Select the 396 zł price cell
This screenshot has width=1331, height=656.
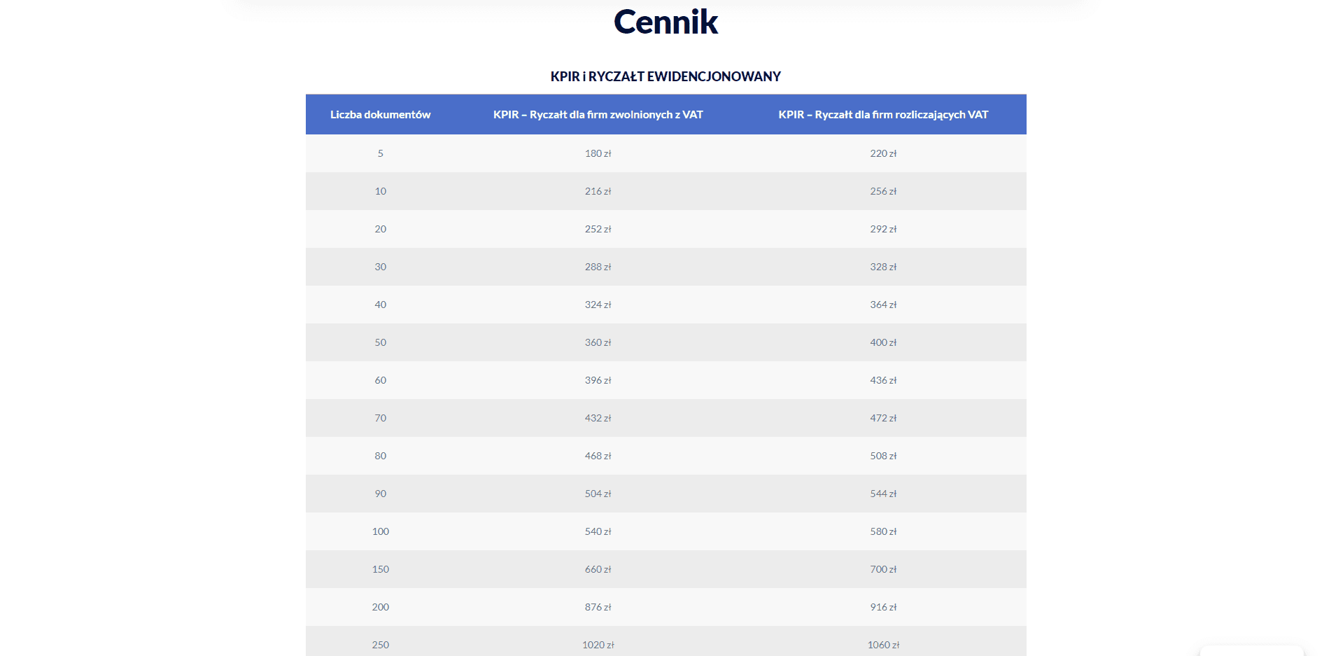coord(598,380)
